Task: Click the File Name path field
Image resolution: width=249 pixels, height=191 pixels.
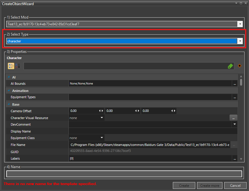Action: [150, 145]
